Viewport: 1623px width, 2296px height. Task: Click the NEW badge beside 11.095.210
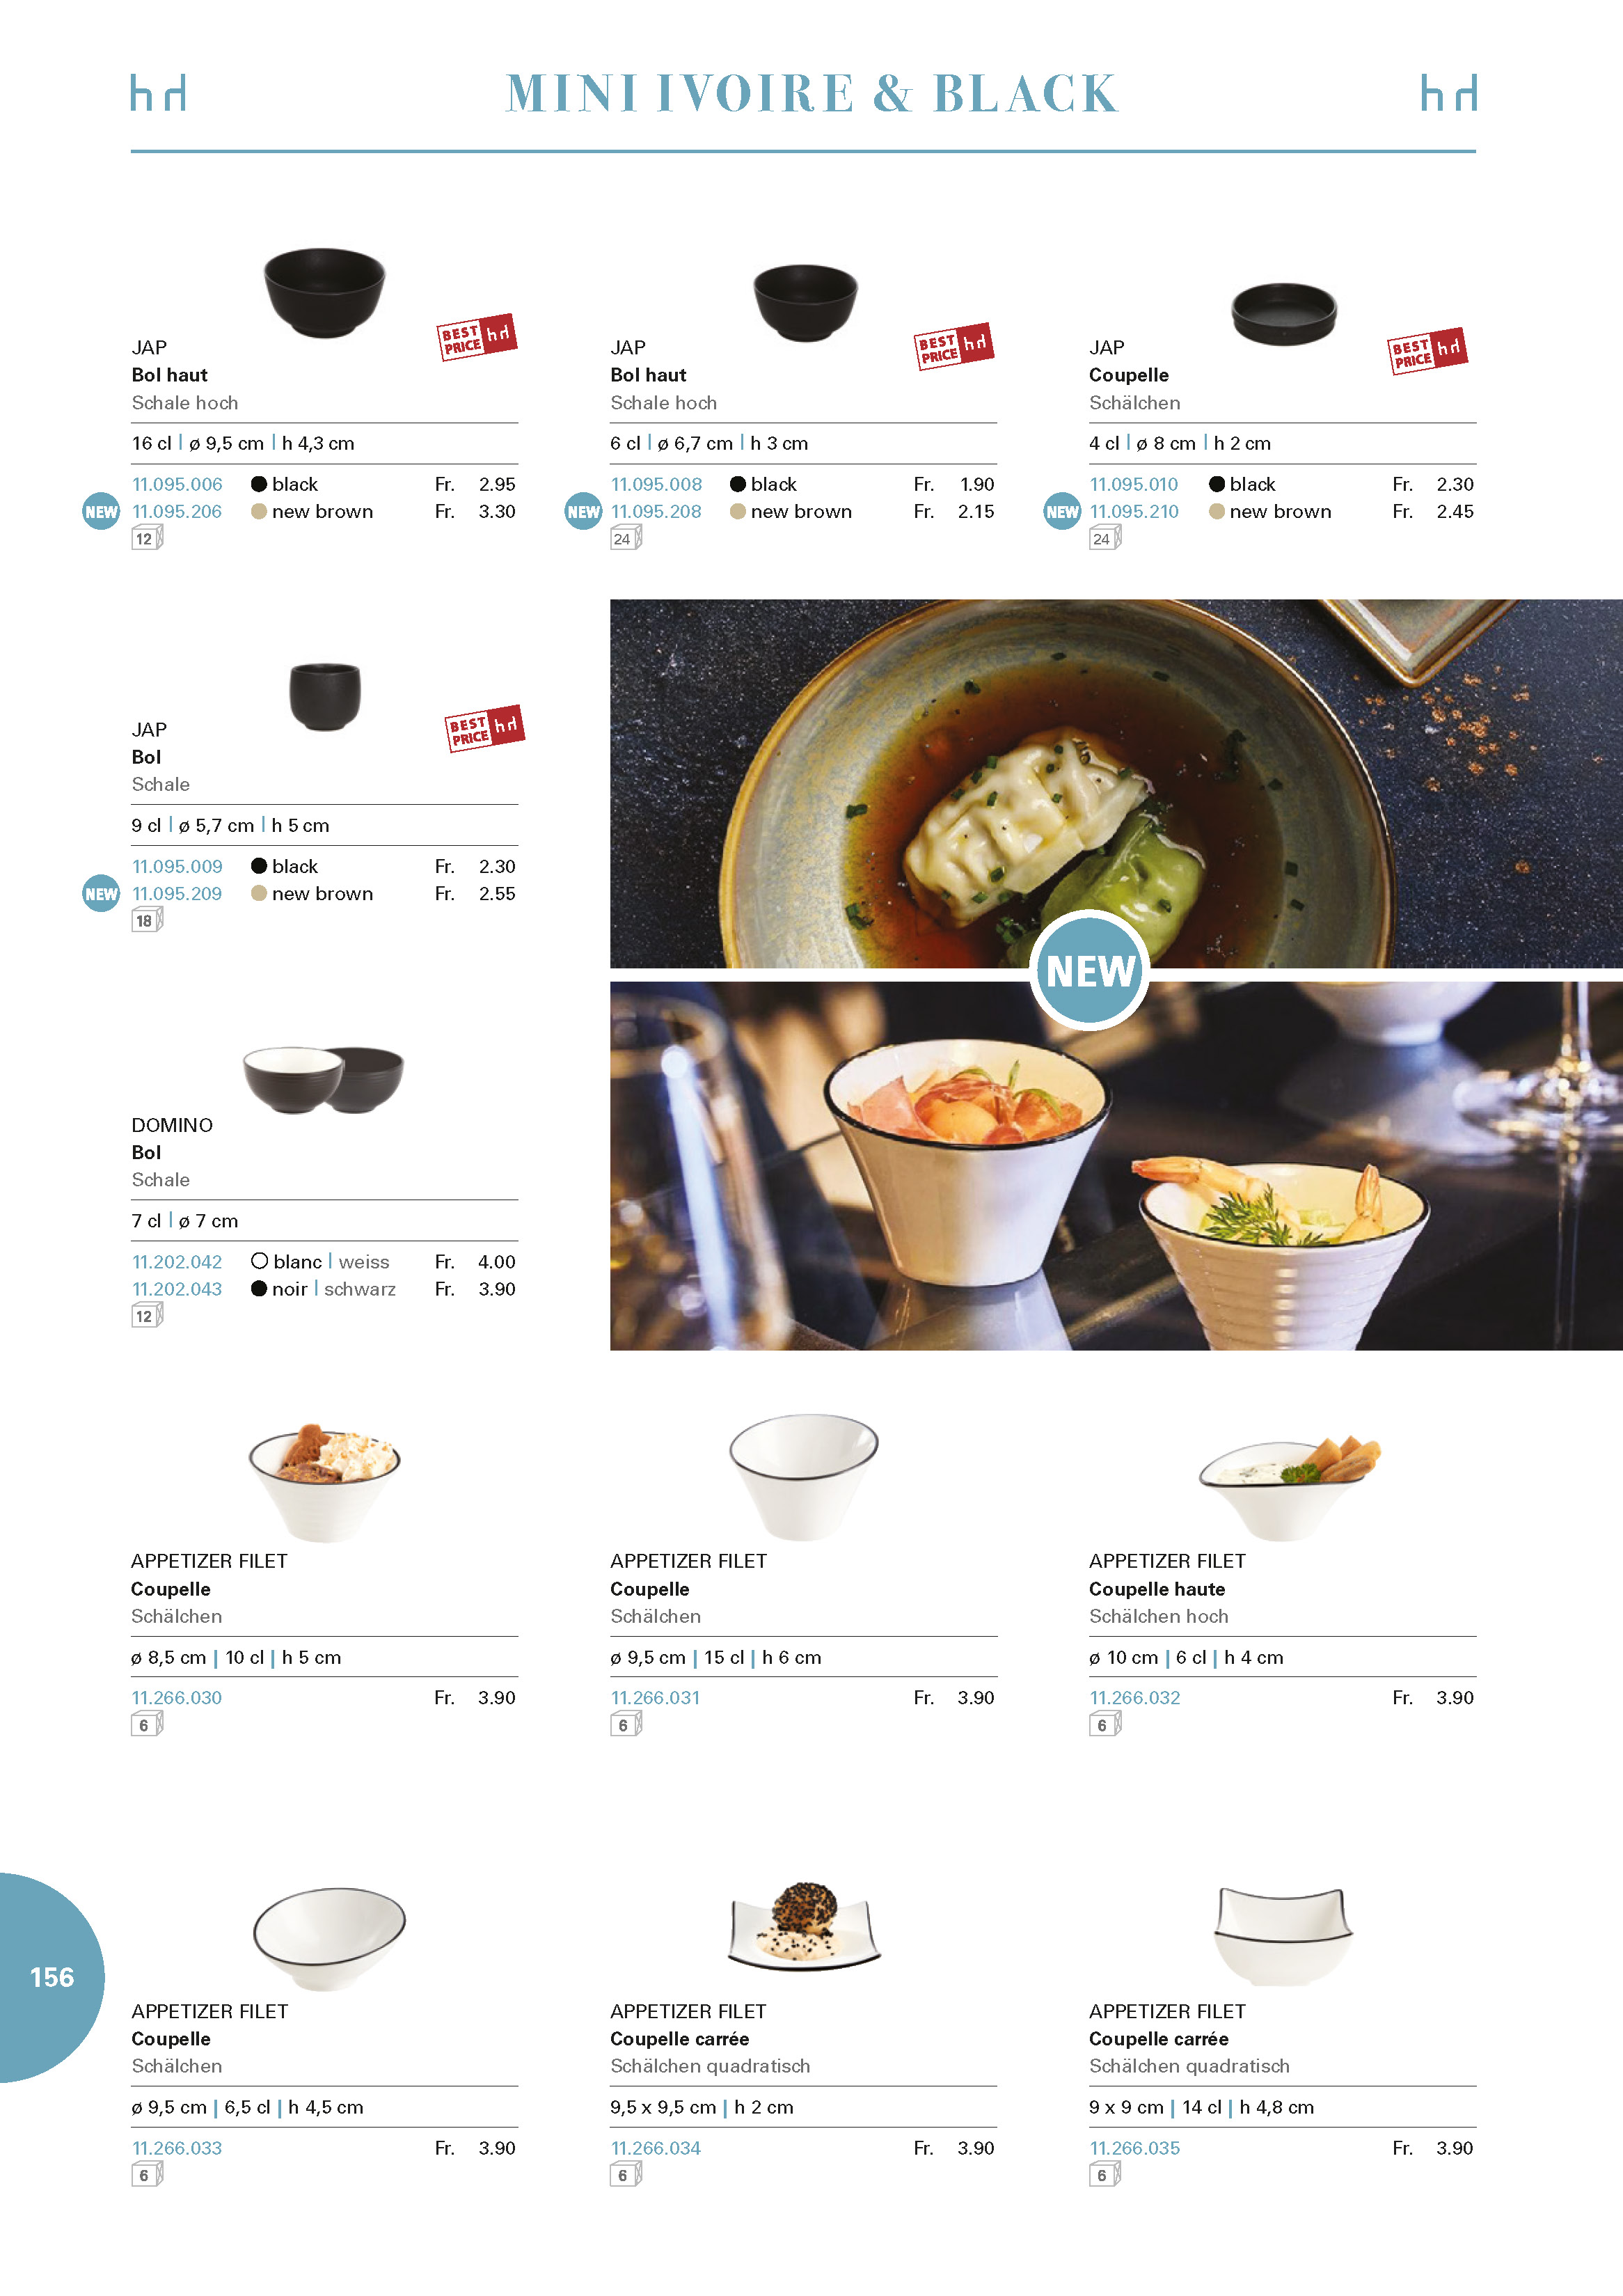point(1062,512)
